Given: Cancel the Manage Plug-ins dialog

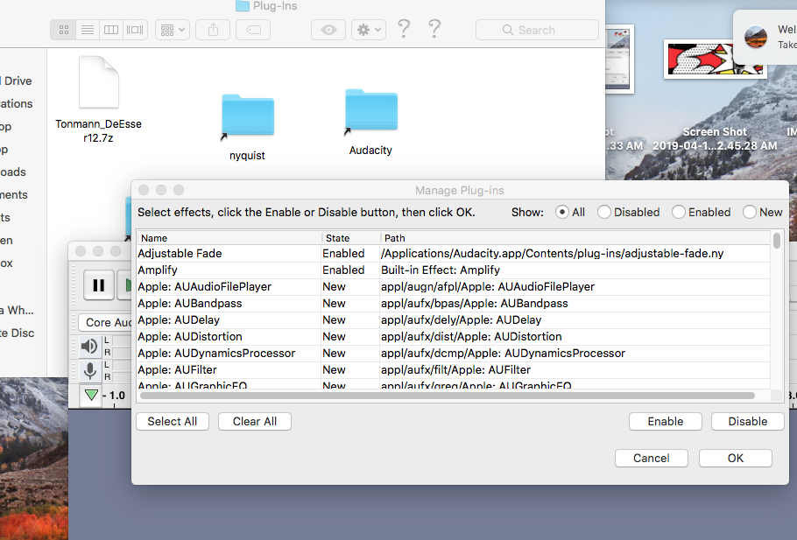Looking at the screenshot, I should click(651, 459).
